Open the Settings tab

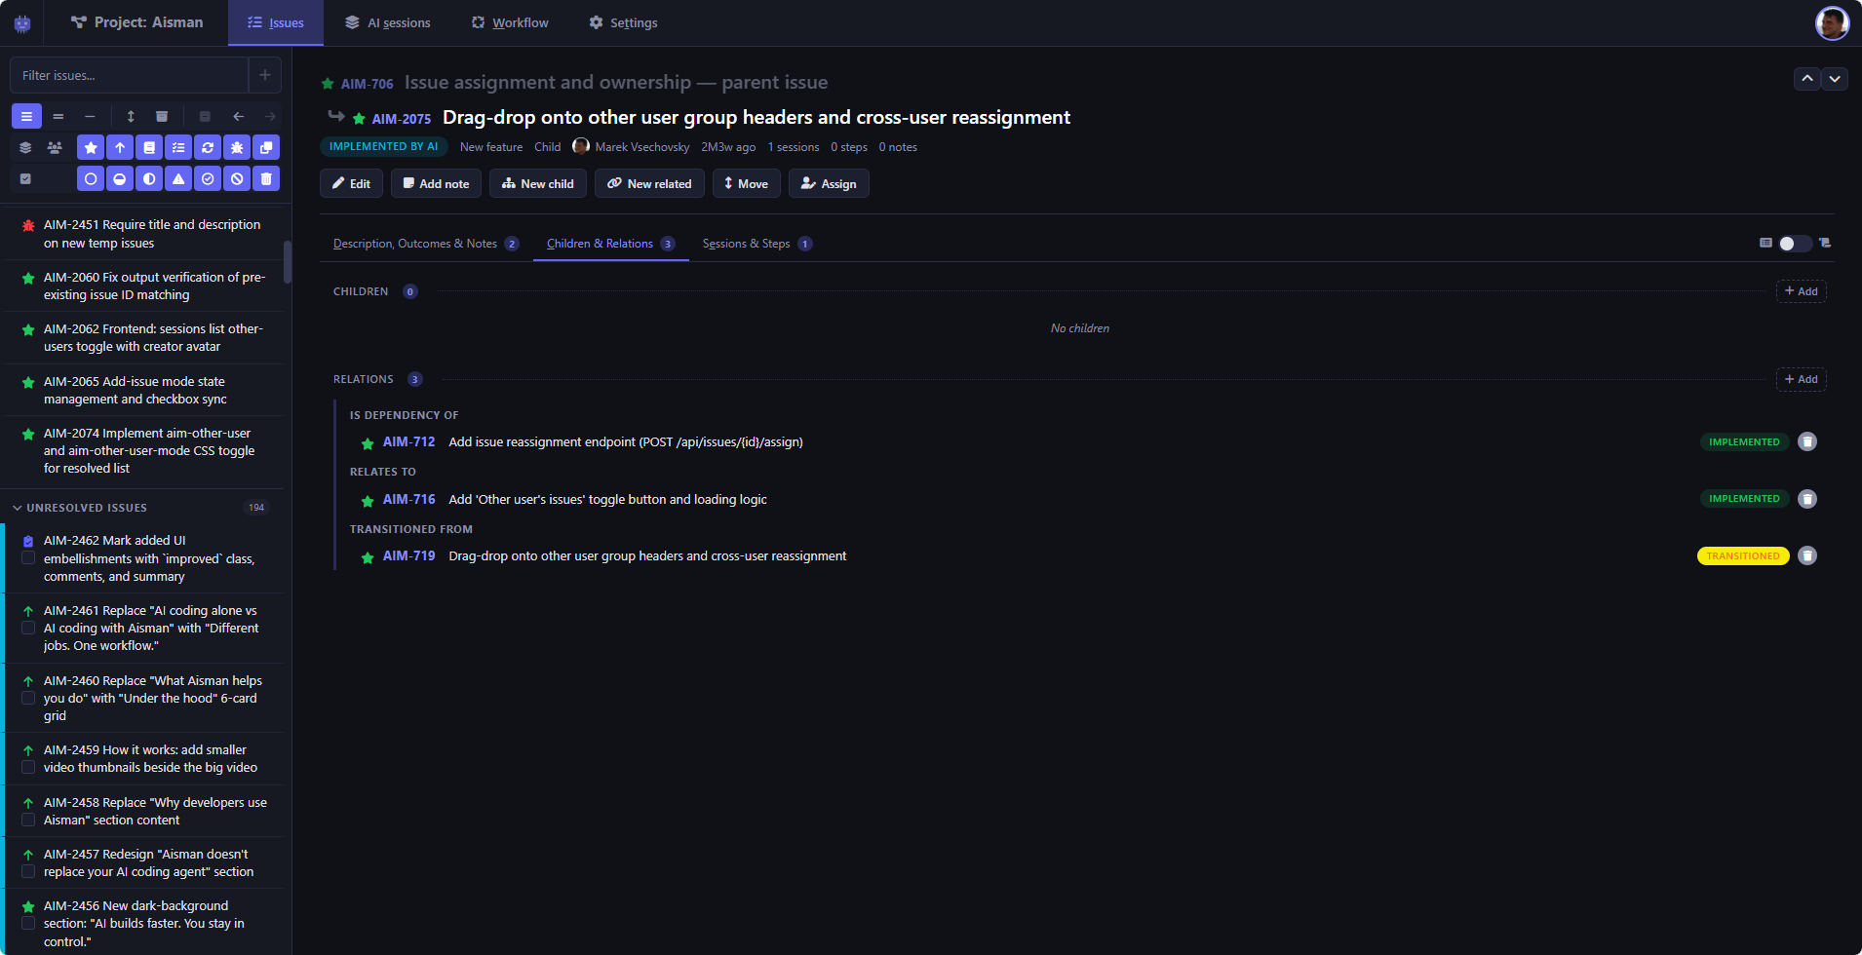(x=623, y=23)
